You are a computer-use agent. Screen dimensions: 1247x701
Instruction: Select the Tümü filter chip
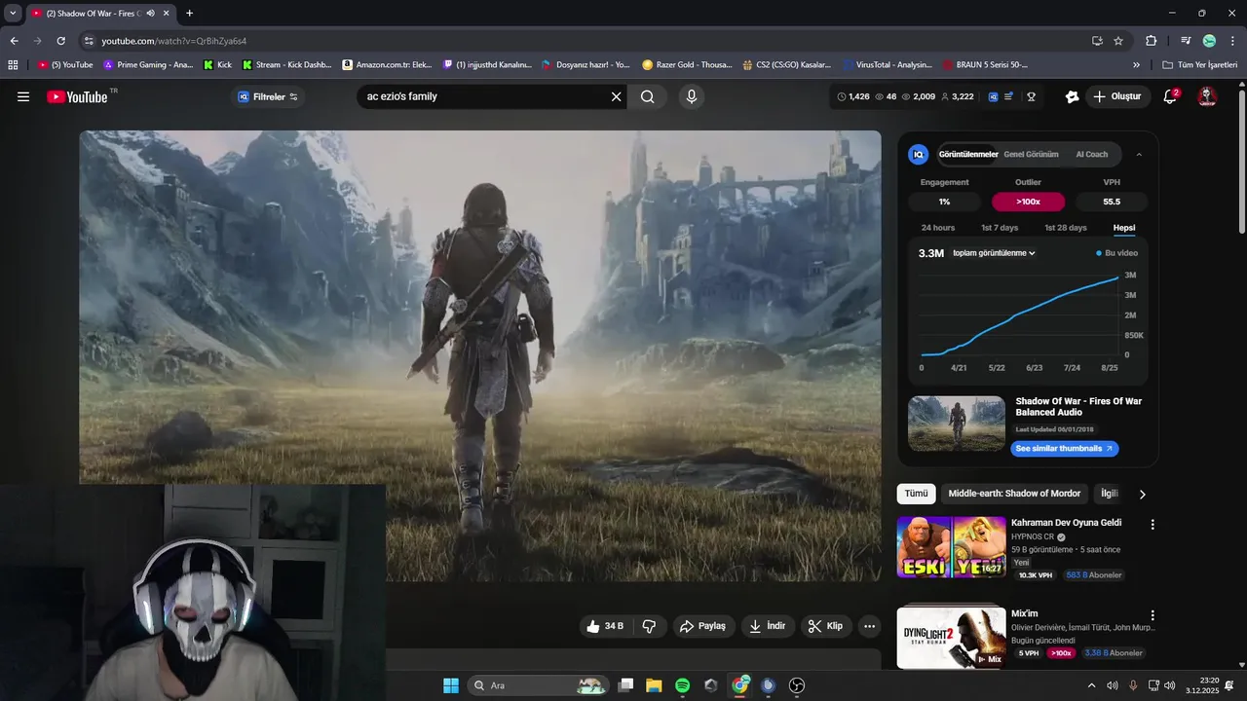point(917,494)
